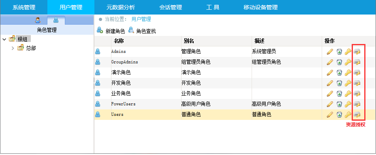Go to 移动设备管理 tab
The height and width of the screenshot is (155, 376).
pos(261,7)
